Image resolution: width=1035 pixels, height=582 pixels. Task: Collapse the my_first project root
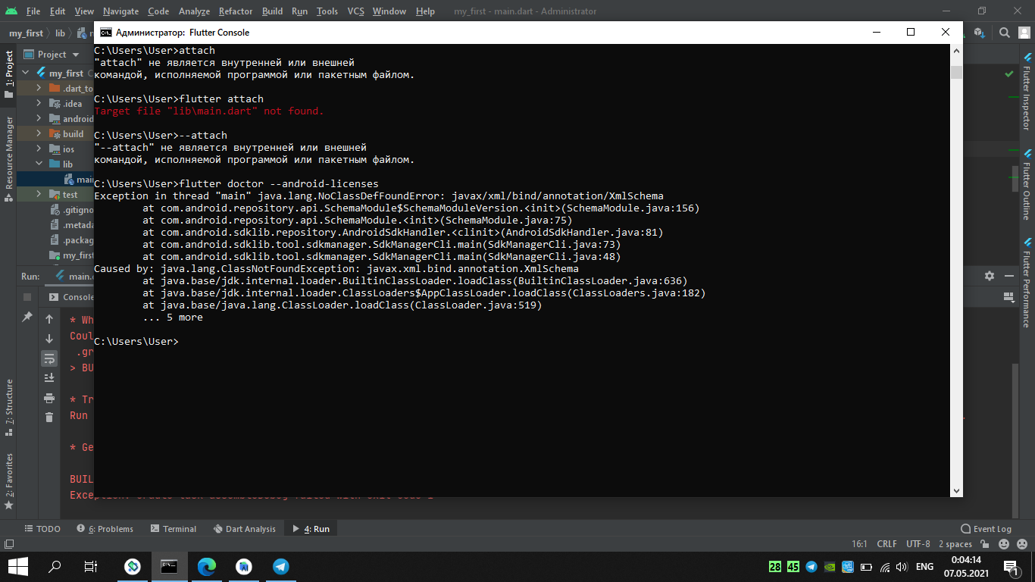point(26,74)
